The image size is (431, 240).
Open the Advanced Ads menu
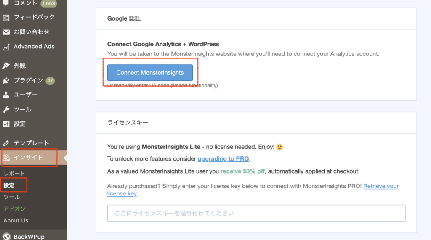[x=33, y=46]
